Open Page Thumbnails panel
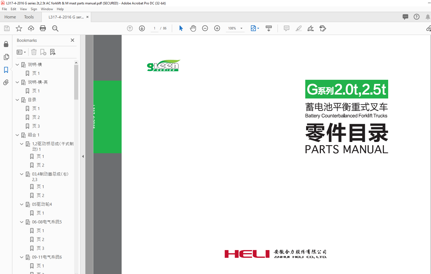431x274 pixels. (6, 57)
